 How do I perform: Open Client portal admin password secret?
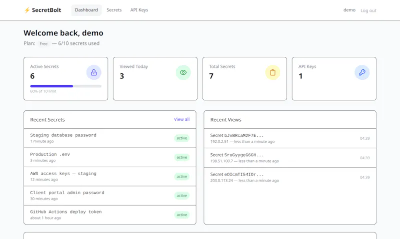110,196
